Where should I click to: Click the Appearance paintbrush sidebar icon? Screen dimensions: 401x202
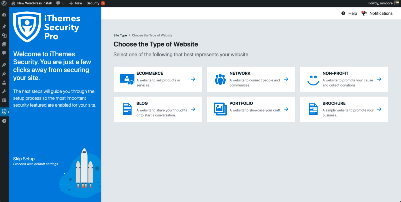(4, 64)
